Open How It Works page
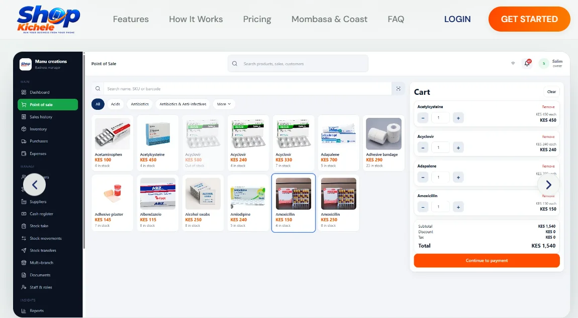This screenshot has width=578, height=318. coord(196,19)
